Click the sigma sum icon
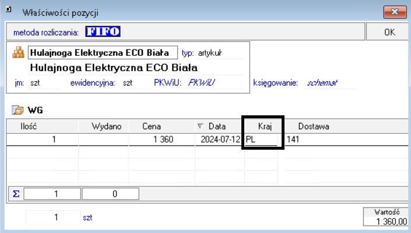This screenshot has width=411, height=233. pyautogui.click(x=16, y=194)
